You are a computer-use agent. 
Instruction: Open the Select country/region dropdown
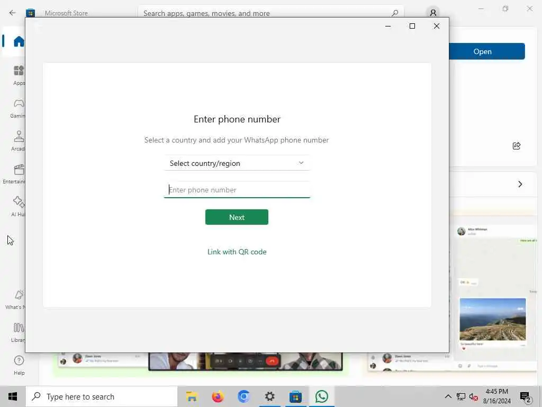[x=237, y=163]
